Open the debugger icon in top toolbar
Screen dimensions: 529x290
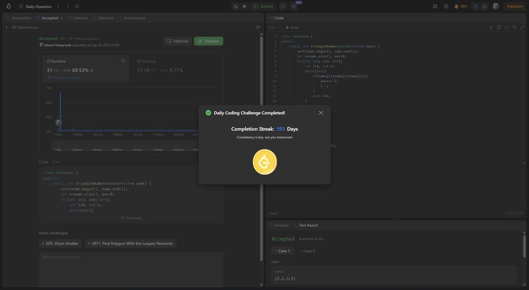coord(236,6)
